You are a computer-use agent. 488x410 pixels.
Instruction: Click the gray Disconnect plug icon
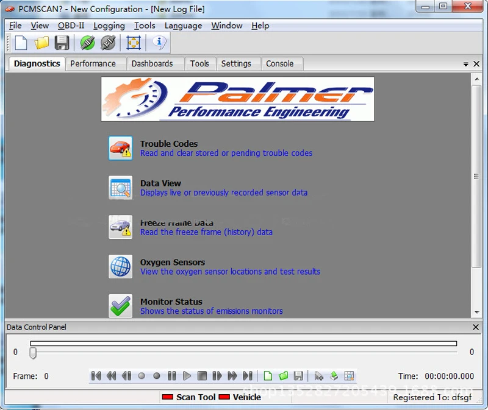point(108,43)
